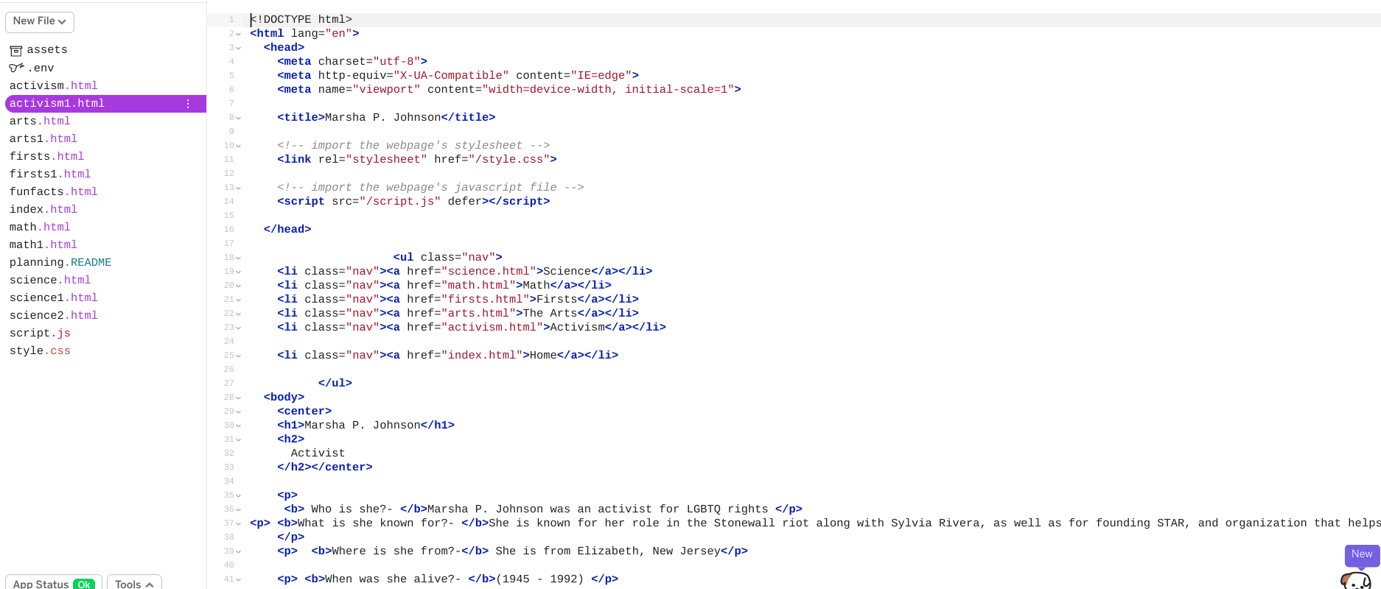Collapse the ul nav block at line 18
The height and width of the screenshot is (589, 1381).
239,258
